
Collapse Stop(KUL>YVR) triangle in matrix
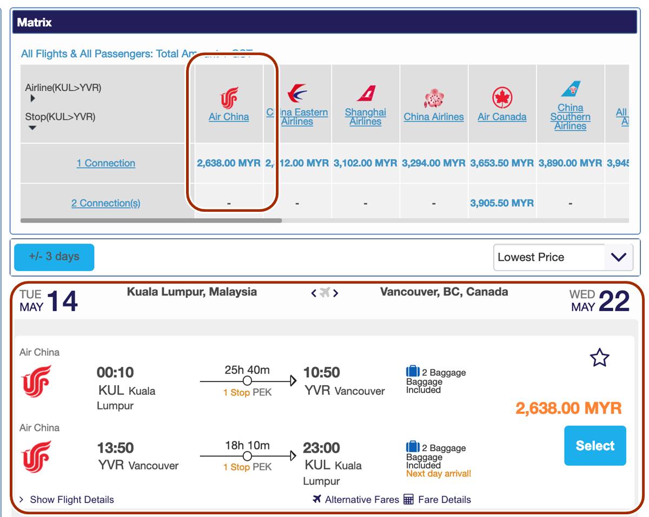pyautogui.click(x=32, y=127)
